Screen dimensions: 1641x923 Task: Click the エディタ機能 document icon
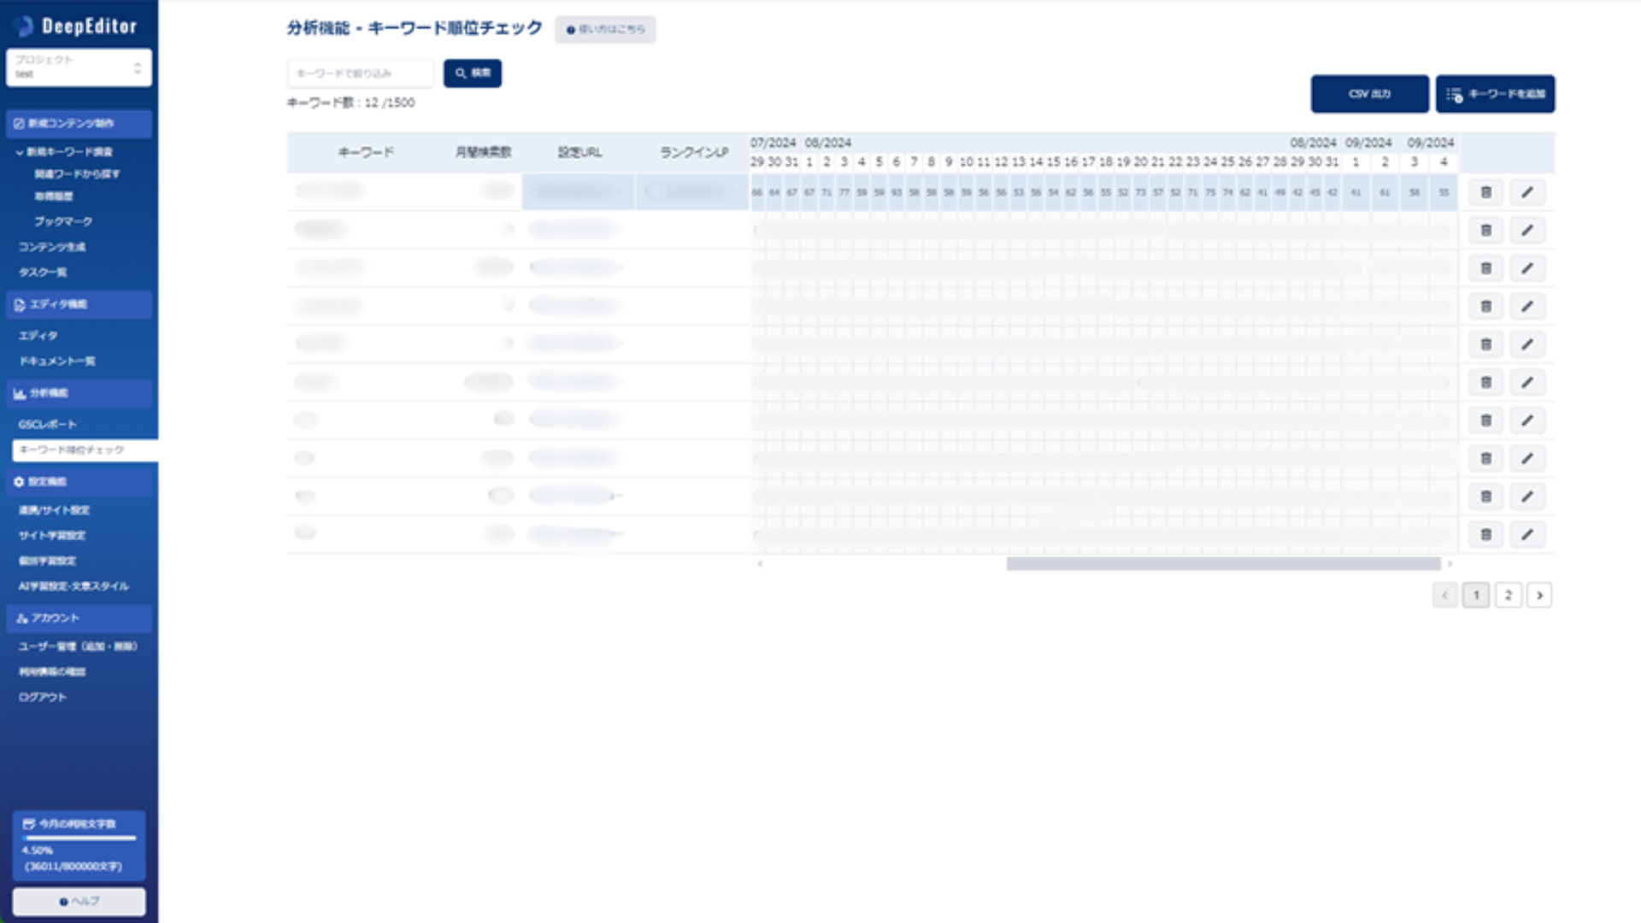pos(19,304)
